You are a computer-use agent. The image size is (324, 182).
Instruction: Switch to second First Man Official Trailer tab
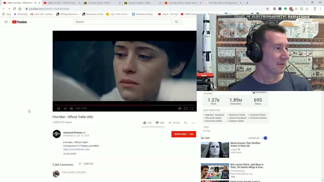pyautogui.click(x=62, y=3)
